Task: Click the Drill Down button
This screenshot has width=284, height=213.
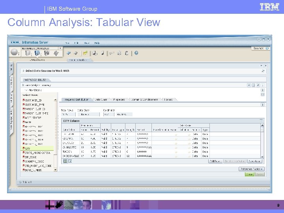Action: (x=215, y=161)
